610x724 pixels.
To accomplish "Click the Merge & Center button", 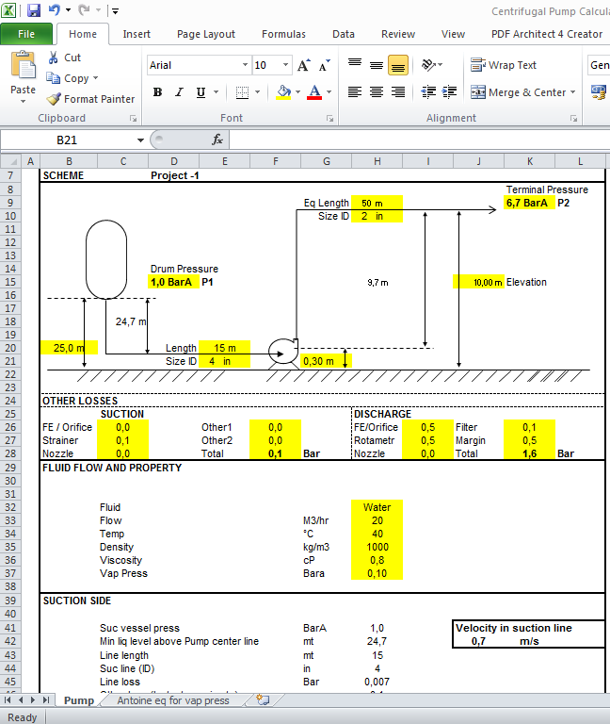I will point(519,92).
